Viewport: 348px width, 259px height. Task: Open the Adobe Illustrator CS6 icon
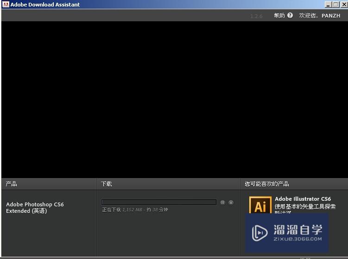[260, 205]
